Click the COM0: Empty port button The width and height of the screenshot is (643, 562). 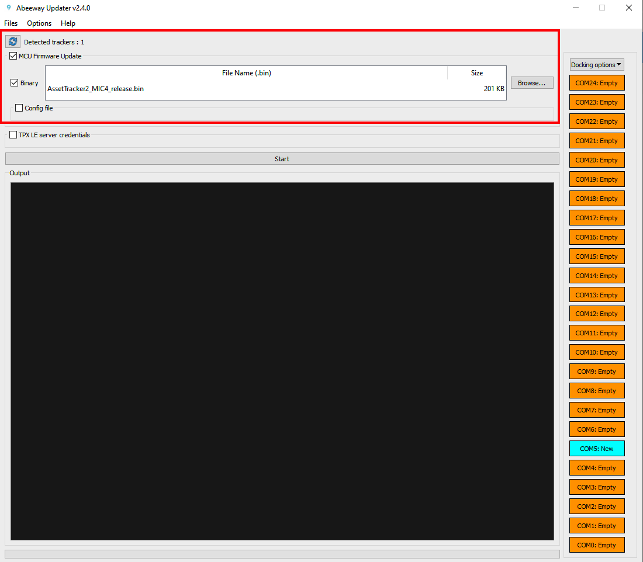click(x=597, y=545)
